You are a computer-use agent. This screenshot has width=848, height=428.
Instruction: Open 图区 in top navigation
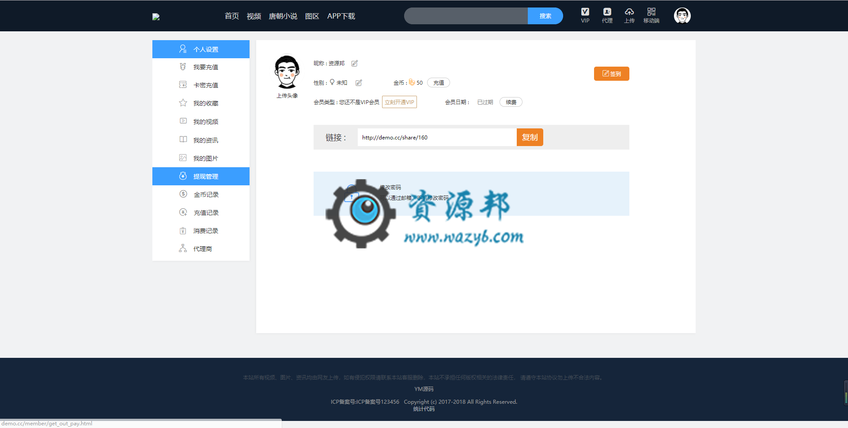(312, 16)
